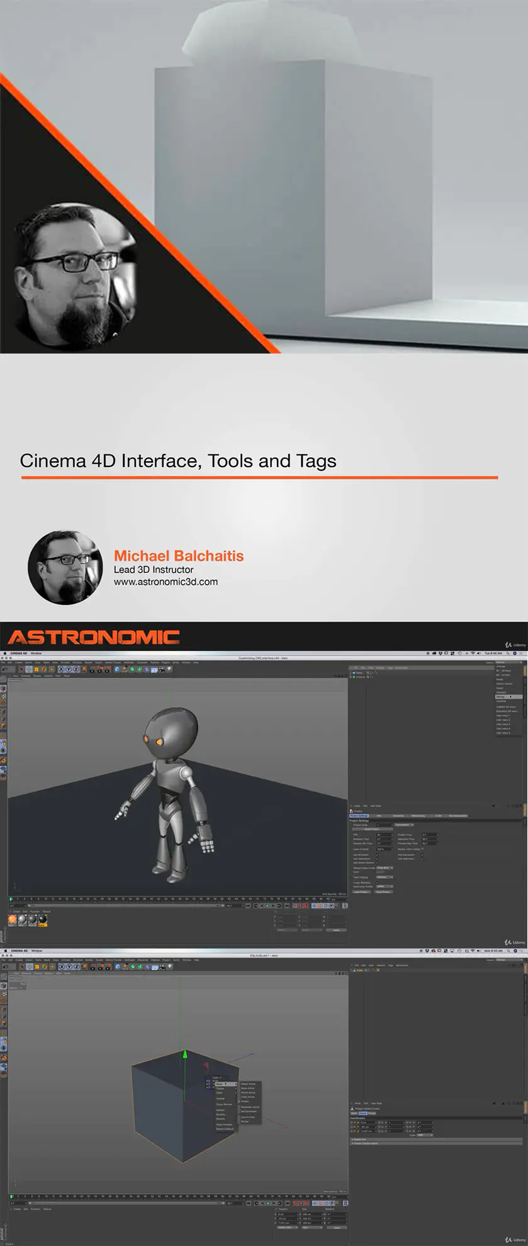The image size is (528, 1246).
Task: Expand the Freeze Transformation section
Action: 437,1144
